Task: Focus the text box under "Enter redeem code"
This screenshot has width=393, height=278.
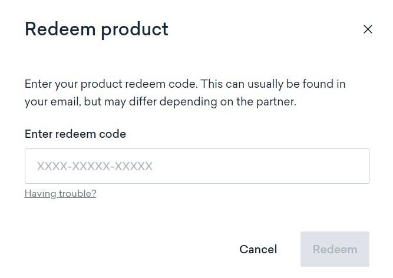Action: pyautogui.click(x=197, y=166)
